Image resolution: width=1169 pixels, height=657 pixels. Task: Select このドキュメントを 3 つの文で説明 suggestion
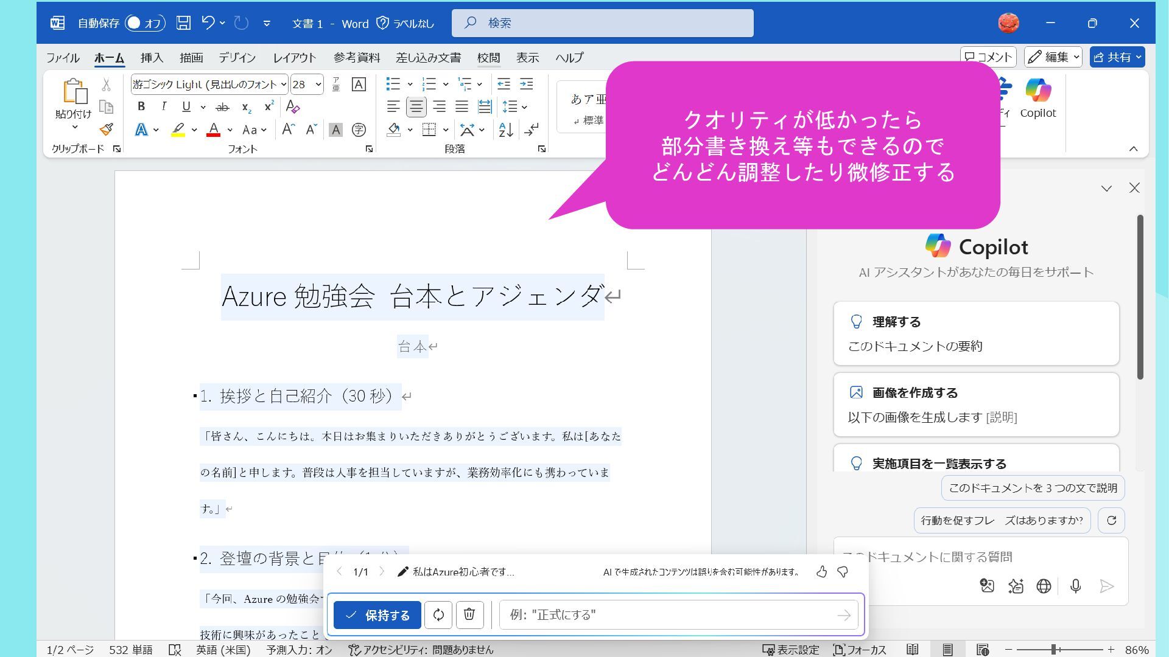pos(1033,488)
